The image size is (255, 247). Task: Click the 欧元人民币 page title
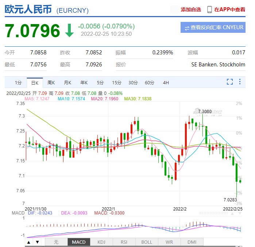28,9
